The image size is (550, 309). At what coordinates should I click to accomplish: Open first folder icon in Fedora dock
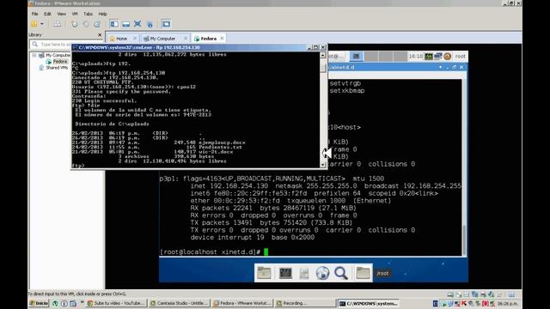(x=264, y=273)
